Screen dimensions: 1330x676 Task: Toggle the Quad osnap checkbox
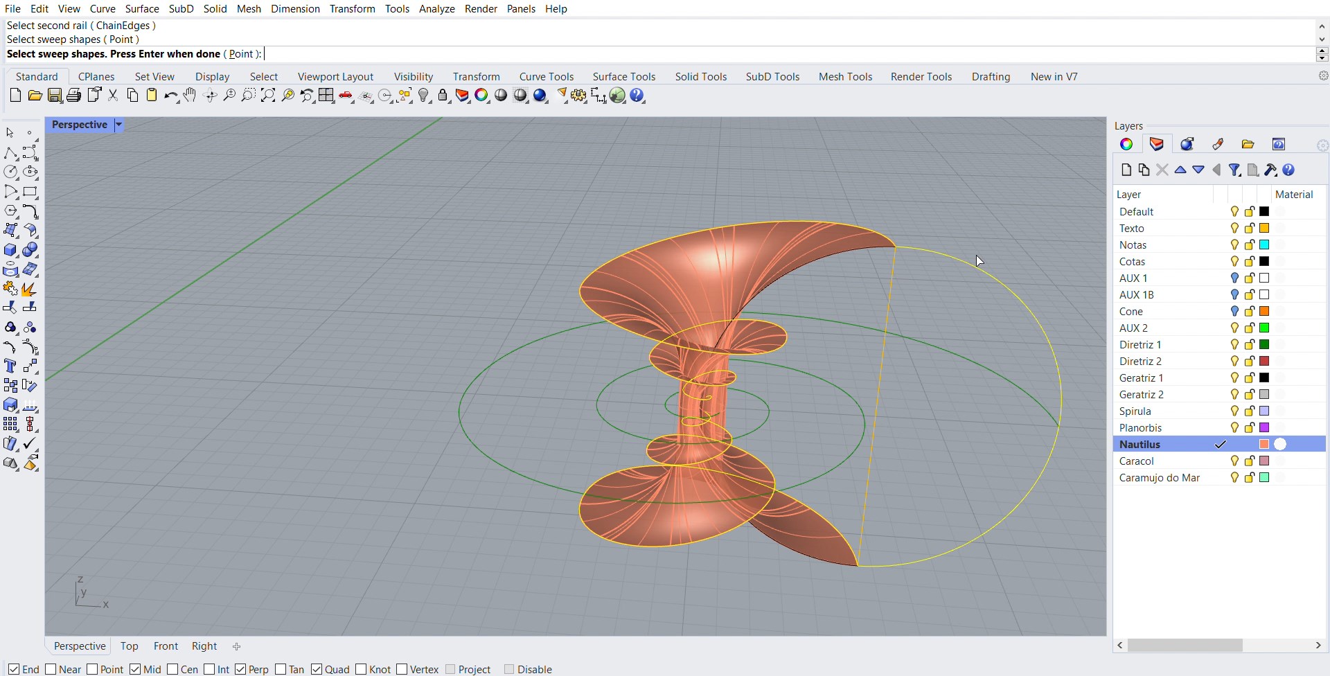coord(317,669)
